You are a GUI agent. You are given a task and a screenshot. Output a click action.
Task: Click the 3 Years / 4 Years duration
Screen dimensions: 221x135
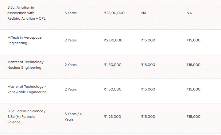coord(73,117)
